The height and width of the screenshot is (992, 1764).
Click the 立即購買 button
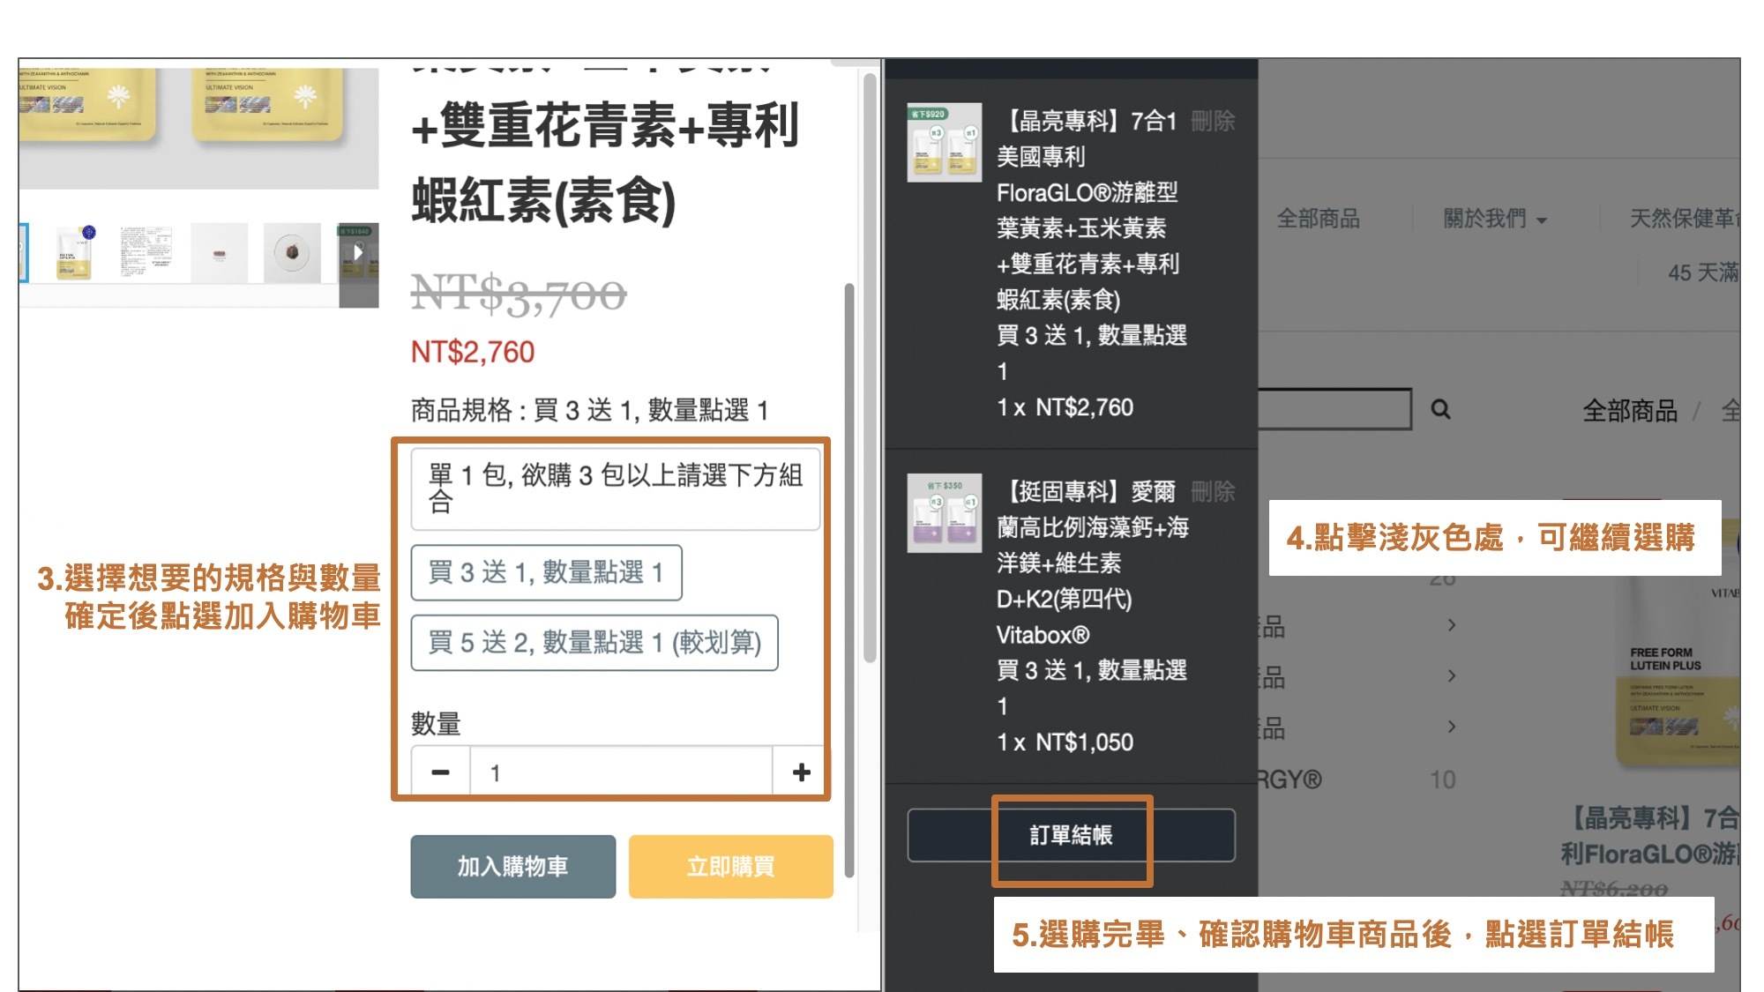(x=730, y=867)
